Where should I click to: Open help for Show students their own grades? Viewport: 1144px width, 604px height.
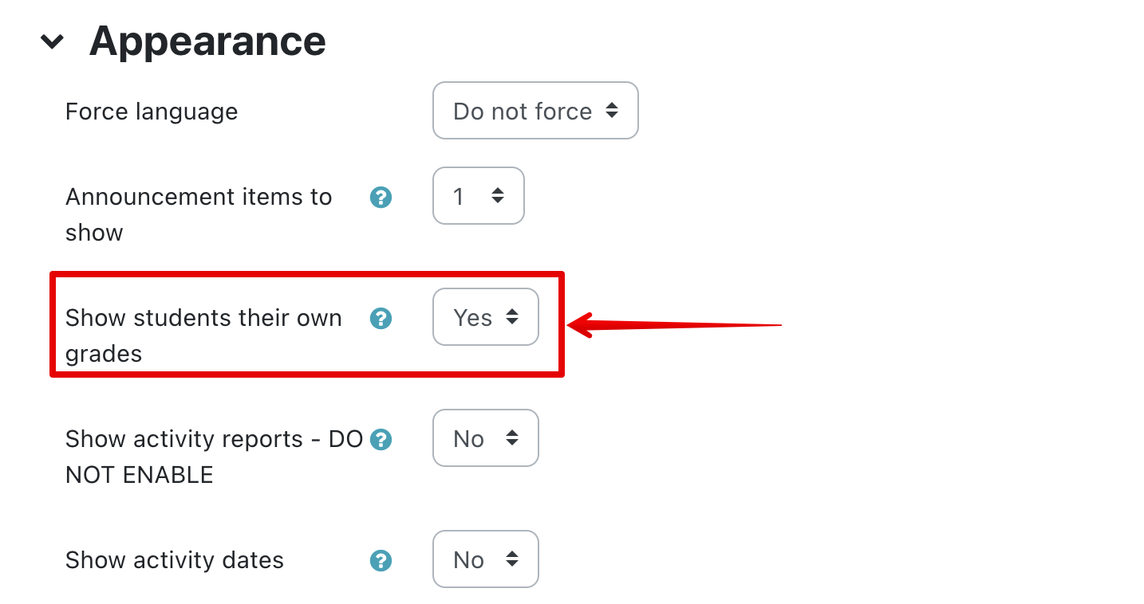pyautogui.click(x=381, y=319)
